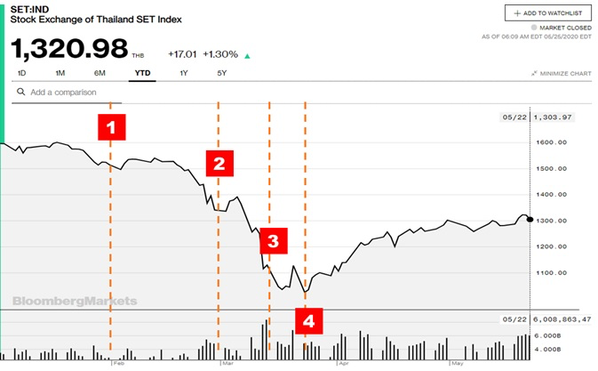
Task: Select the 1D time range tab
Action: (21, 73)
